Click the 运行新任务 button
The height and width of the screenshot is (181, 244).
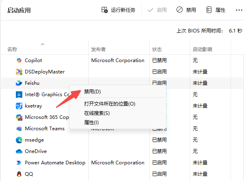[x=118, y=10]
